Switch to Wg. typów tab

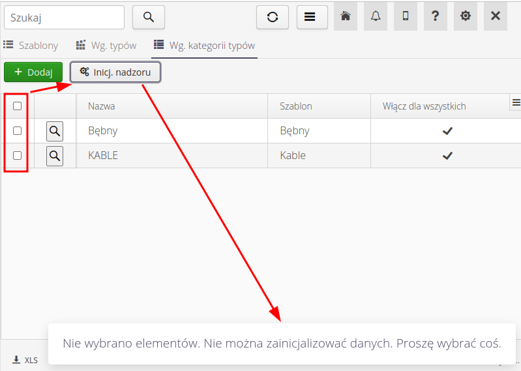point(106,46)
